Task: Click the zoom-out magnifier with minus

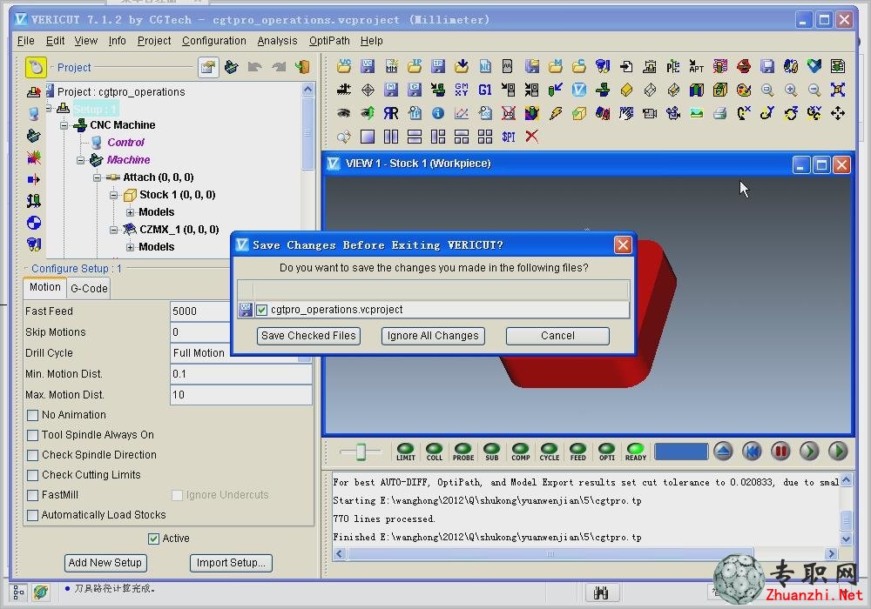Action: (x=814, y=90)
